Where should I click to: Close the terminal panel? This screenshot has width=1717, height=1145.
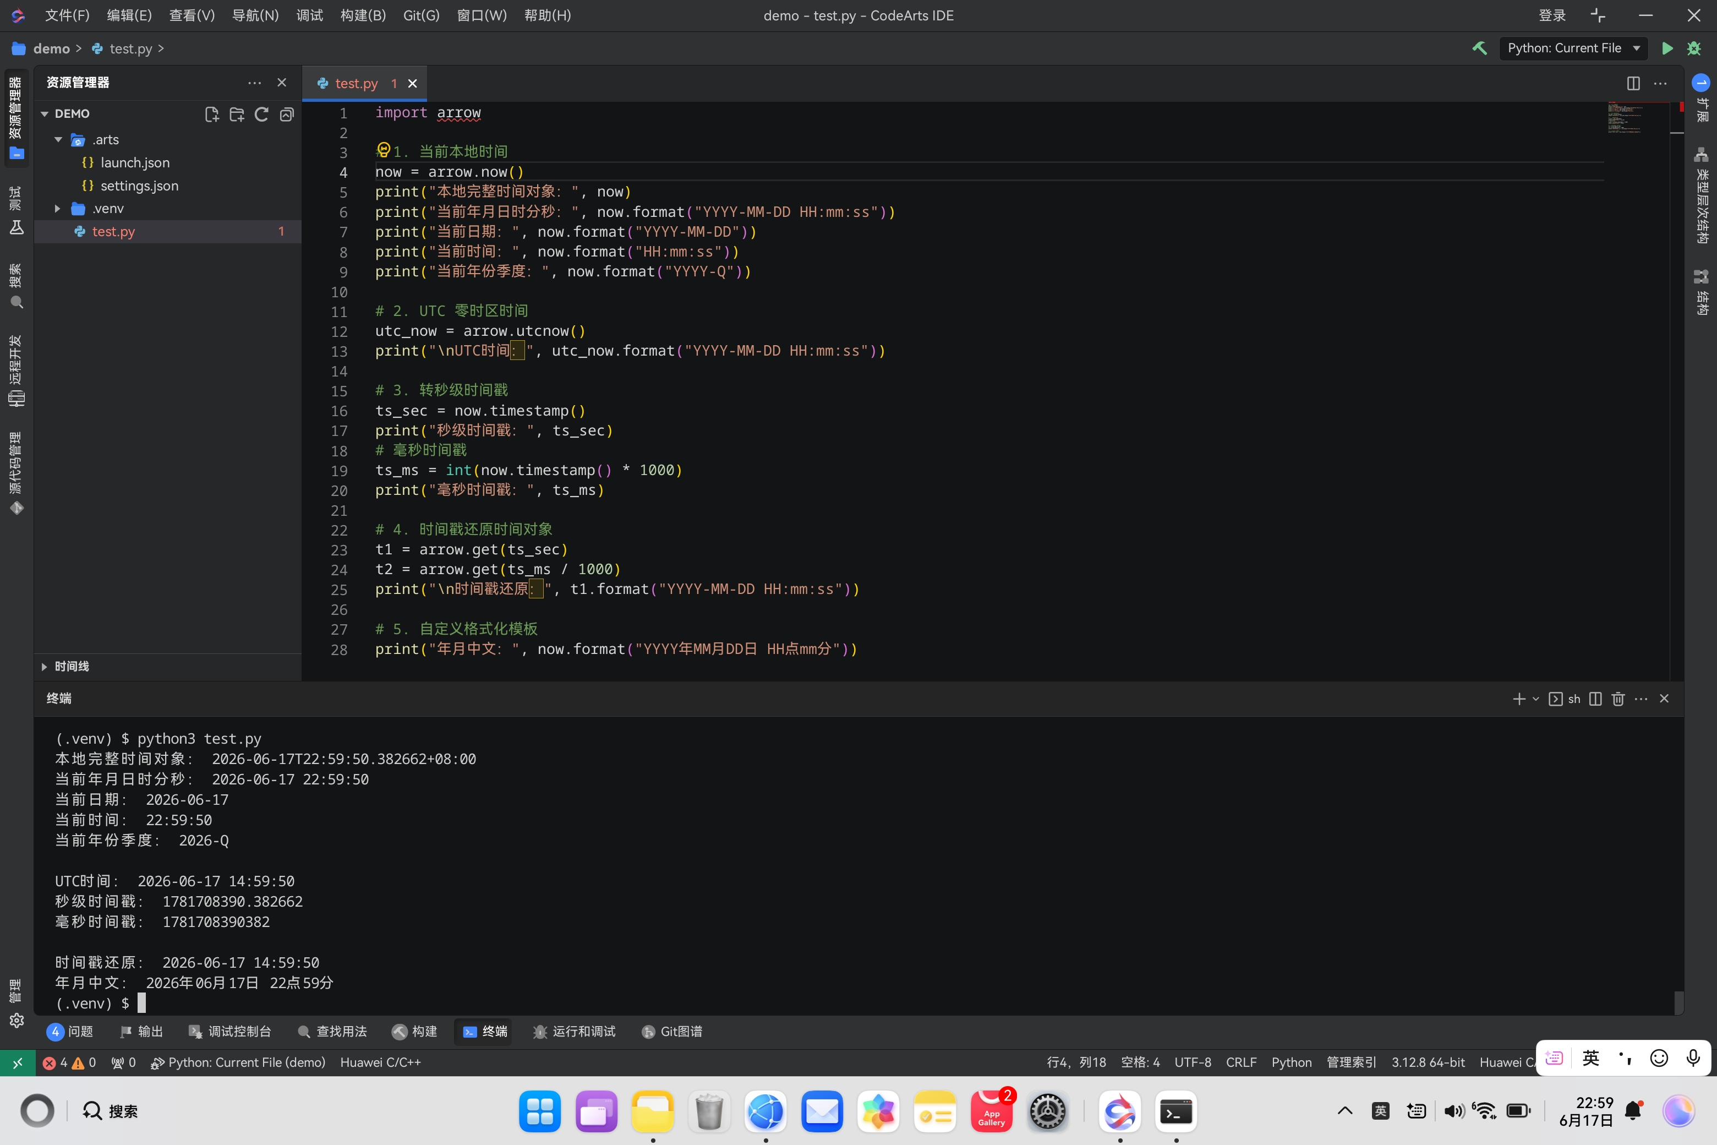1664,699
